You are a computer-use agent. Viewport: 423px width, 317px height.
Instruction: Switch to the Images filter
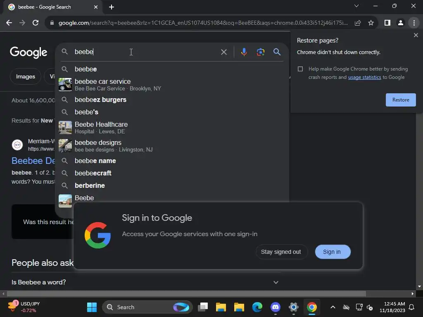coord(25,76)
